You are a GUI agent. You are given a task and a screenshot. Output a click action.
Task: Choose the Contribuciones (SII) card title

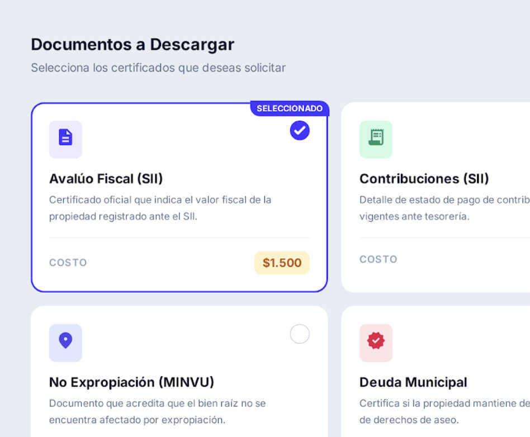pyautogui.click(x=424, y=179)
